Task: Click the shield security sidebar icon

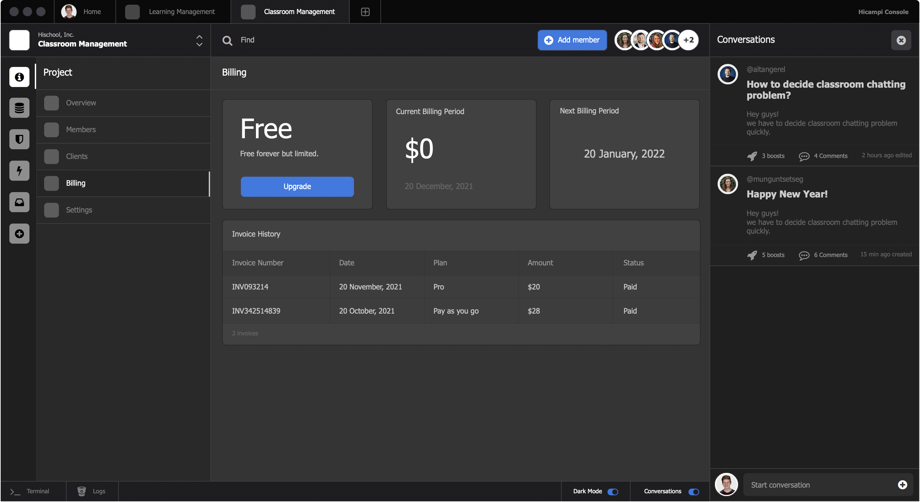Action: tap(19, 139)
